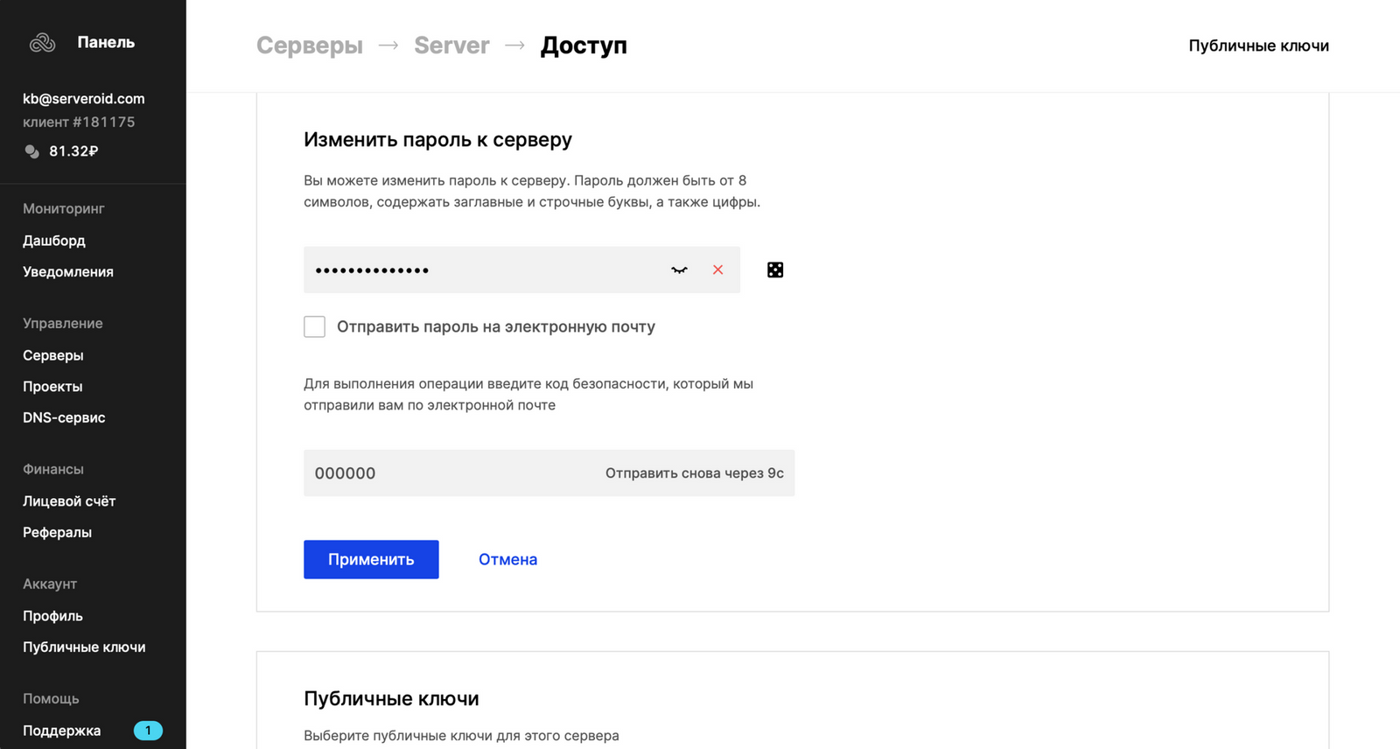Check Отправить пароль на электронную почту checkbox

pyautogui.click(x=314, y=326)
